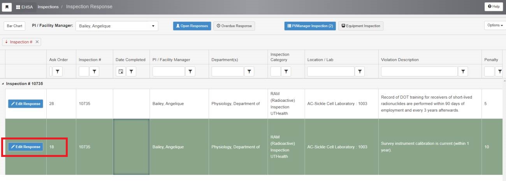
Task: Click the Ask Order filter icon
Action: [58, 71]
